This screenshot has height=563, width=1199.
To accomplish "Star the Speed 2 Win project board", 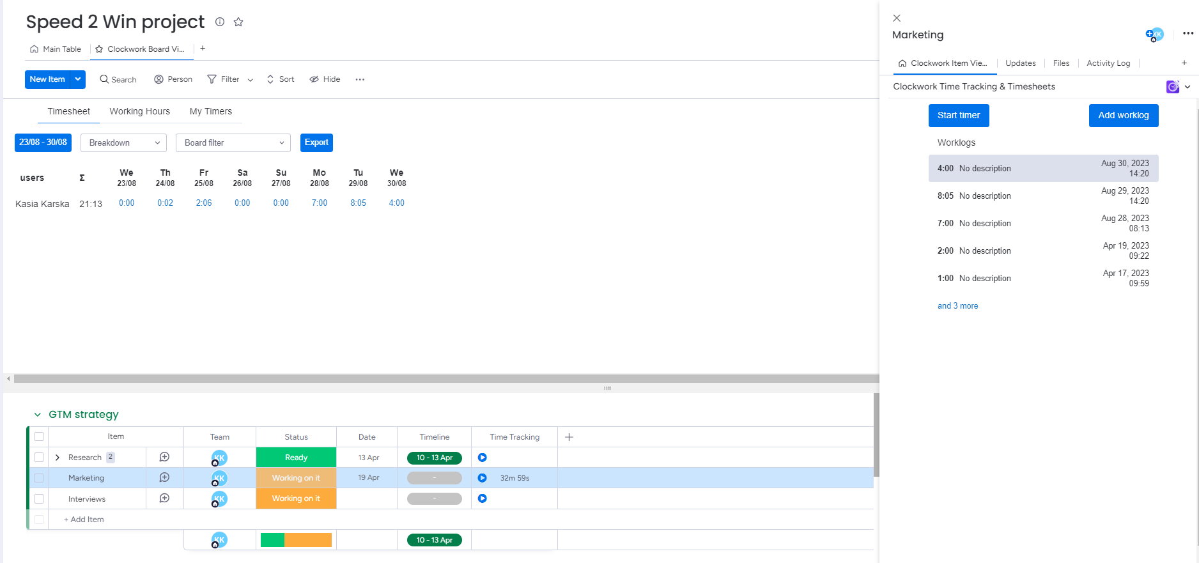I will [x=238, y=22].
